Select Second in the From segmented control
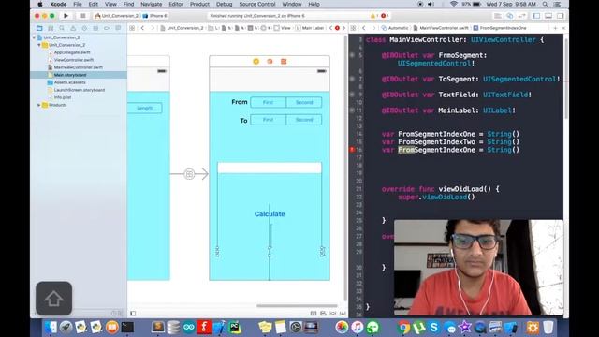Image resolution: width=599 pixels, height=337 pixels. 304,102
